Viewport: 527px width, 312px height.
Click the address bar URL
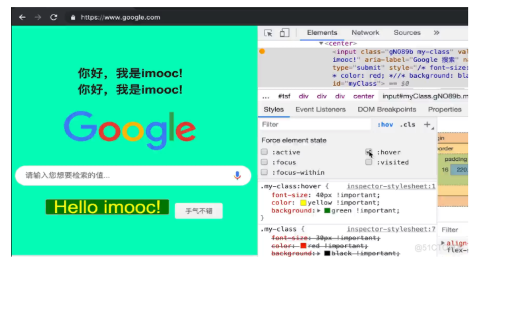pos(120,18)
